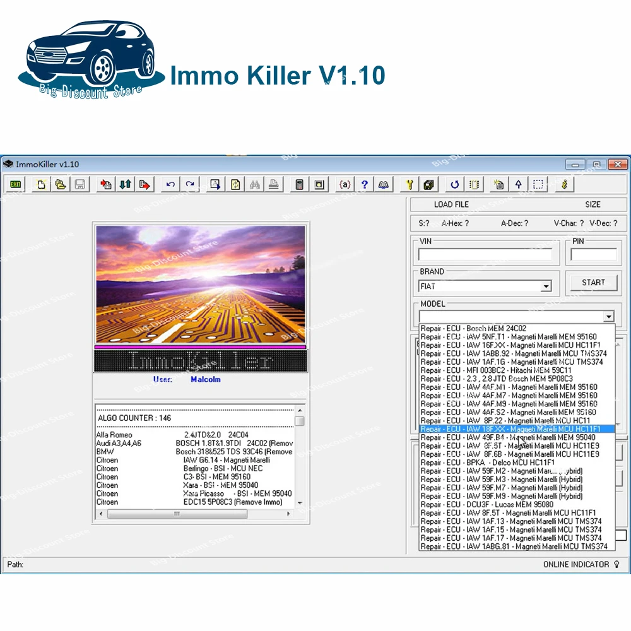Select IAW 1ABG.81 MCU TMS374 option
The image size is (631, 631).
coord(517,546)
